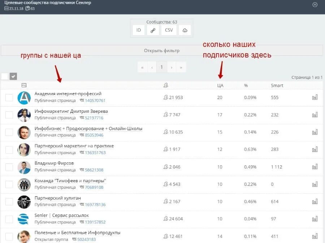Open the Партнерский хулиган community link
Screen dimensions: 325x243
click(58, 198)
